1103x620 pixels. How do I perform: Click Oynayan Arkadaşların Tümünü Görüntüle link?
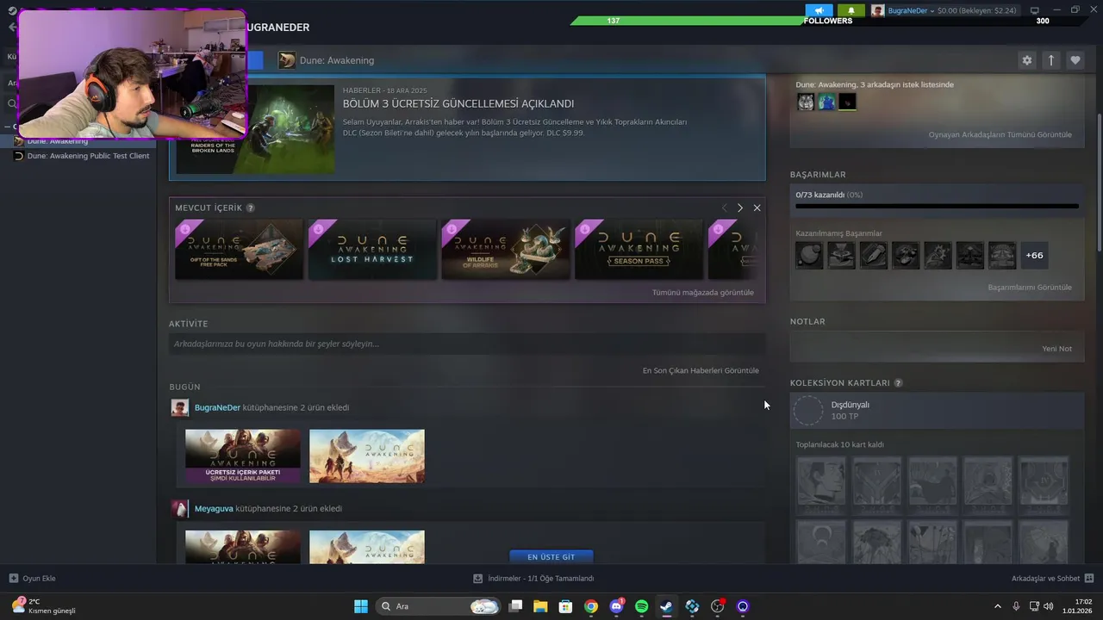click(1000, 135)
